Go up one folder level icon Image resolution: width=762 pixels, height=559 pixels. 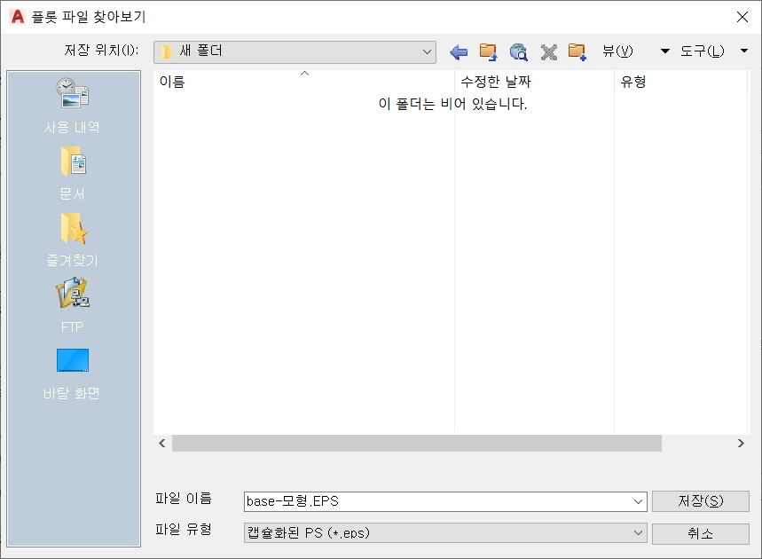click(489, 51)
